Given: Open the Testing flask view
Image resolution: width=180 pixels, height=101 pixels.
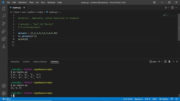Looking at the screenshot, I should [4, 46].
